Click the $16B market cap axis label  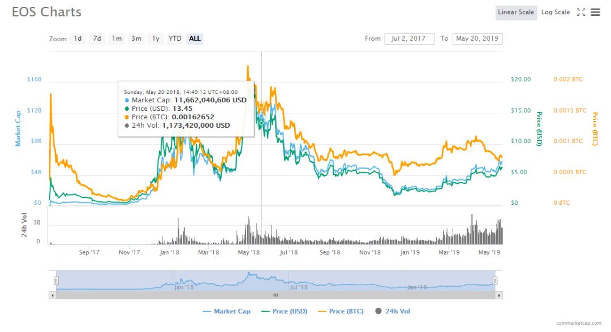[x=35, y=79]
